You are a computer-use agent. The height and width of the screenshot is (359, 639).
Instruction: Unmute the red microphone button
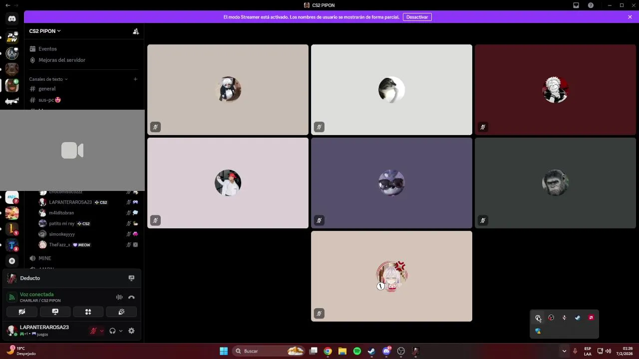[93, 331]
